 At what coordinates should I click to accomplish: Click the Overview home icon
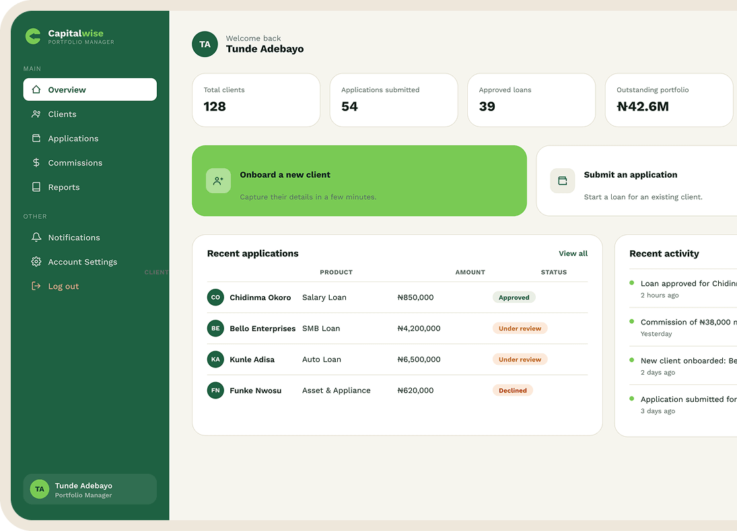tap(36, 90)
